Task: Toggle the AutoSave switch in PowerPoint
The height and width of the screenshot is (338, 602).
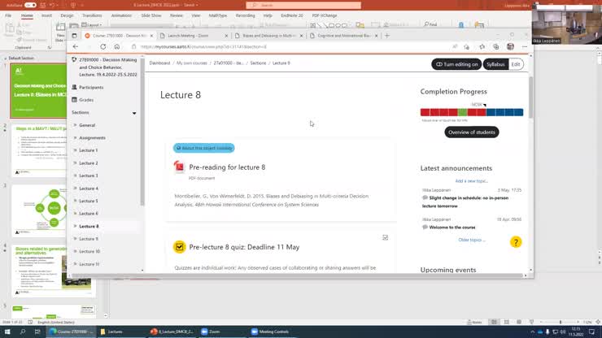Action: point(30,5)
